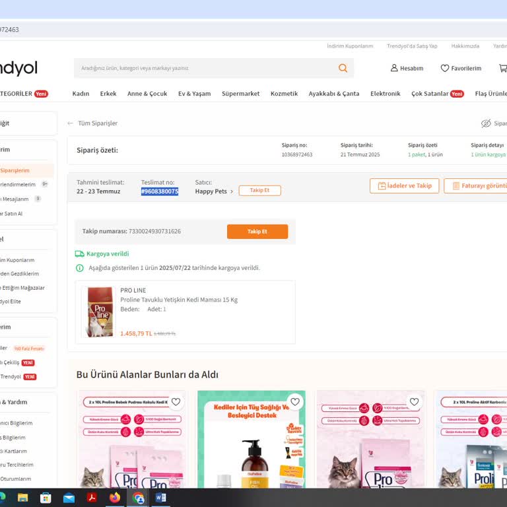The image size is (507, 507).
Task: Open Ayakkabı & Çanta category
Action: click(334, 94)
